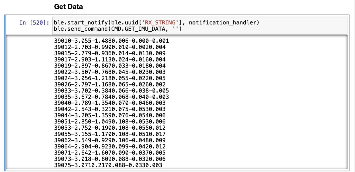Click output row starting with 39042
Viewport: 355px width, 172px height.
(x=110, y=109)
